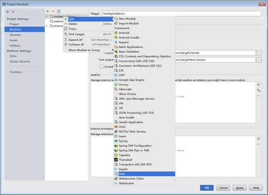
Task: Click the OSGi framework icon
Action: coord(116,127)
